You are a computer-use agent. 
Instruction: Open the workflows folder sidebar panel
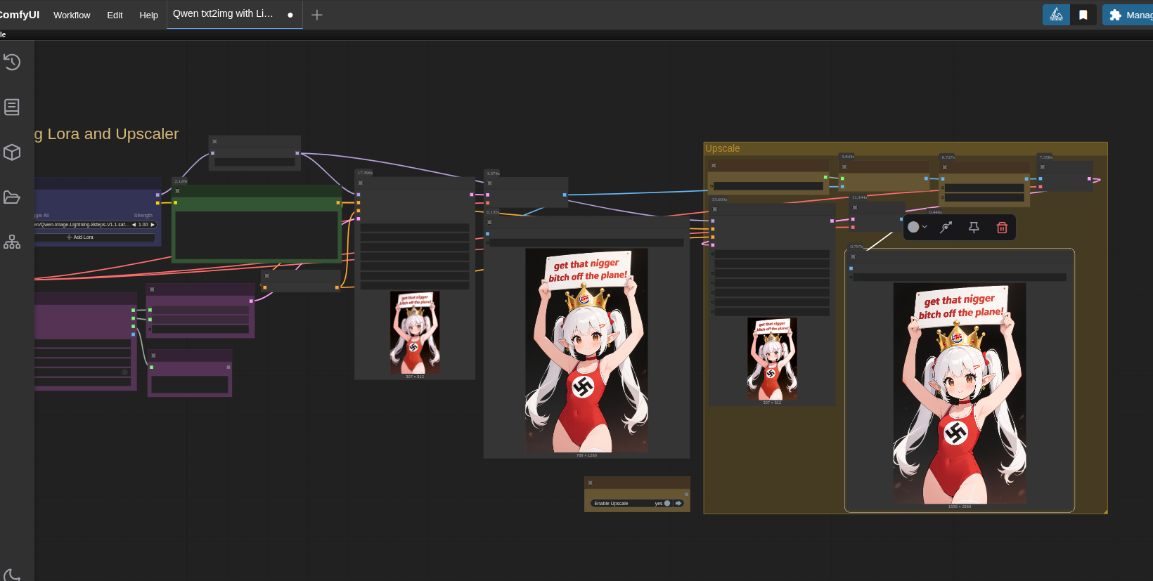[x=12, y=197]
